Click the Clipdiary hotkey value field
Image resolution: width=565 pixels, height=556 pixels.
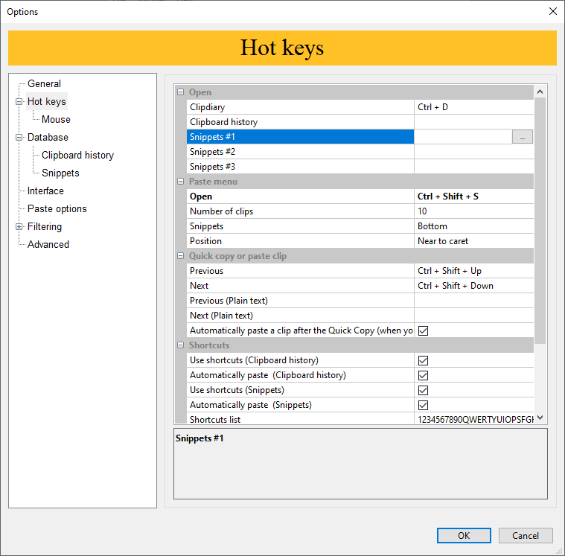[473, 107]
